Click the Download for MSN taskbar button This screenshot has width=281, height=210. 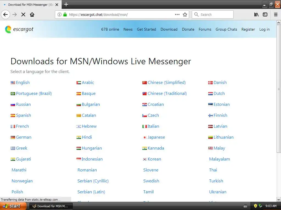51,206
